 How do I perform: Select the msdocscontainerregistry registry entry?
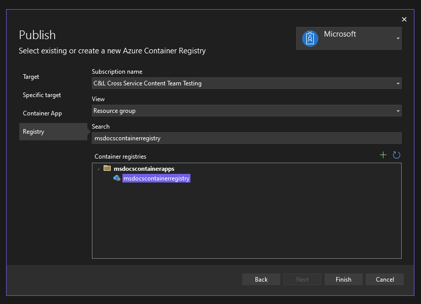(156, 178)
